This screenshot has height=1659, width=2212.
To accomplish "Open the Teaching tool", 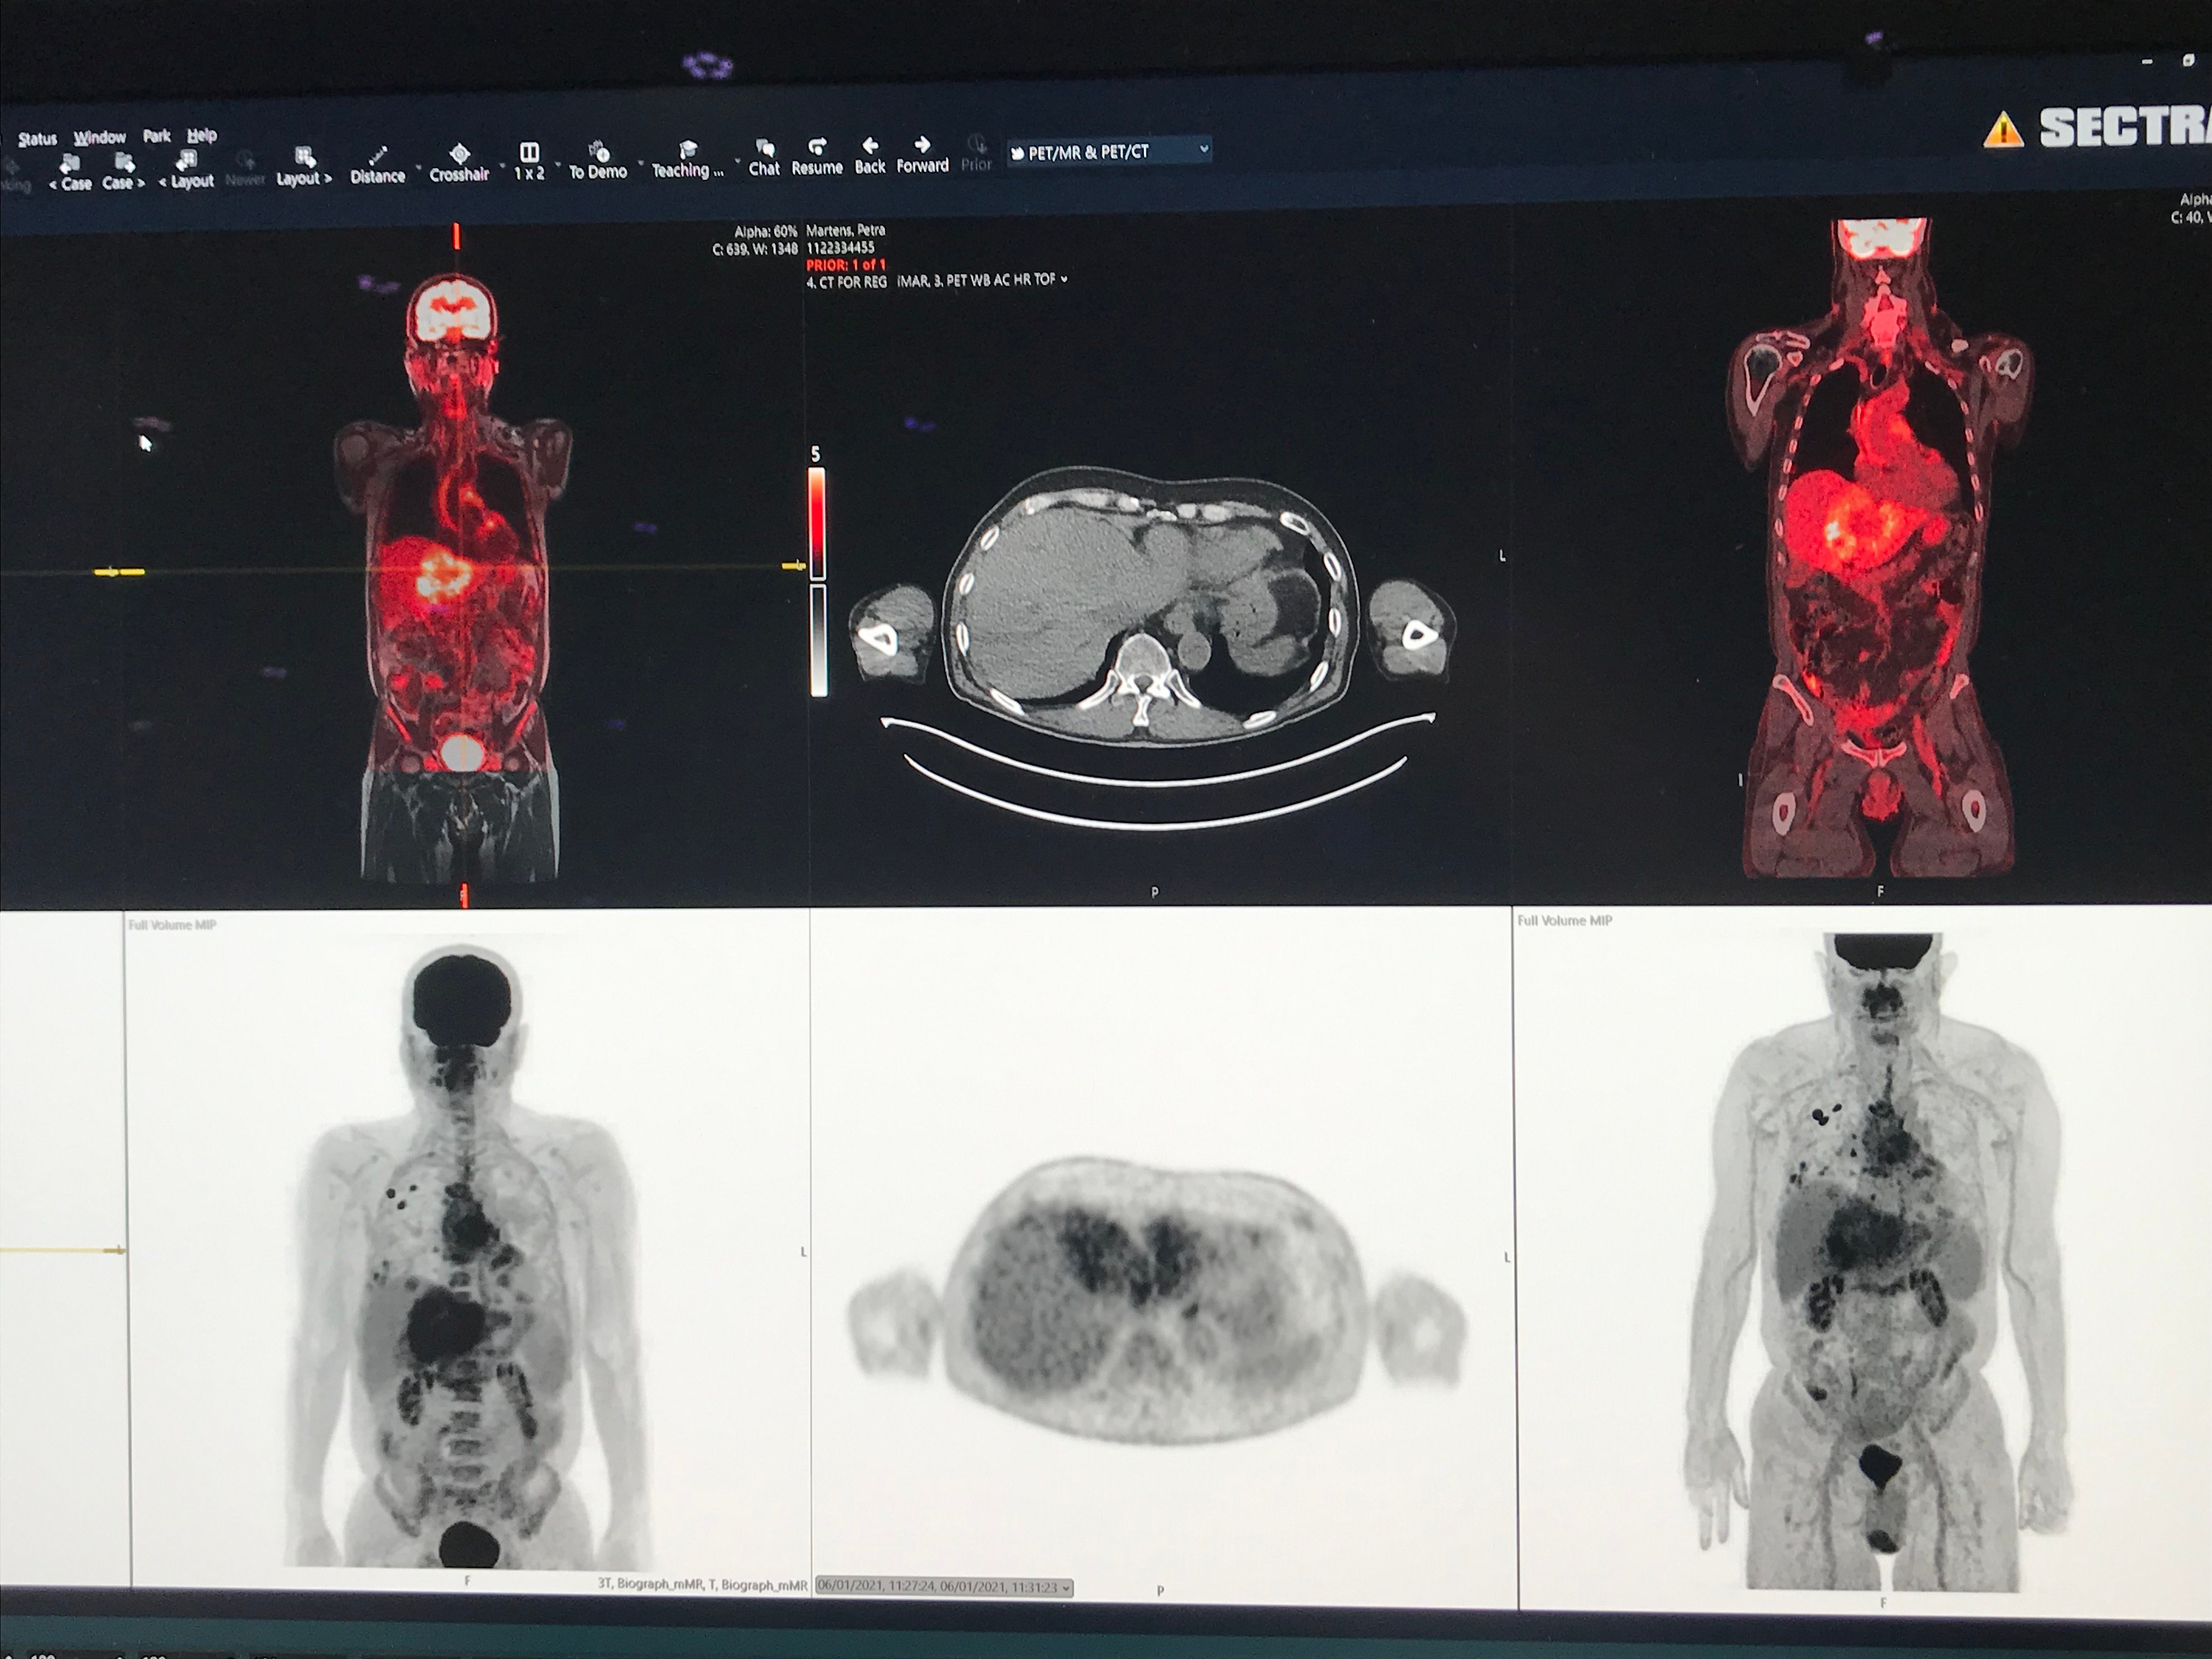I will click(687, 160).
